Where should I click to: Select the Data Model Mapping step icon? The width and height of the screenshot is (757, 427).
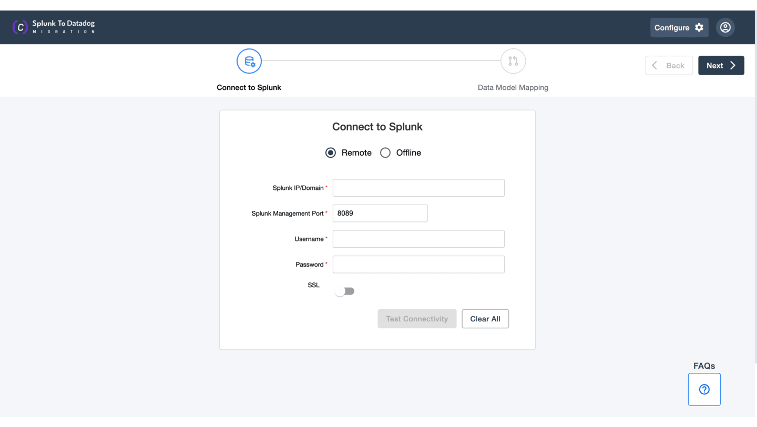[513, 62]
